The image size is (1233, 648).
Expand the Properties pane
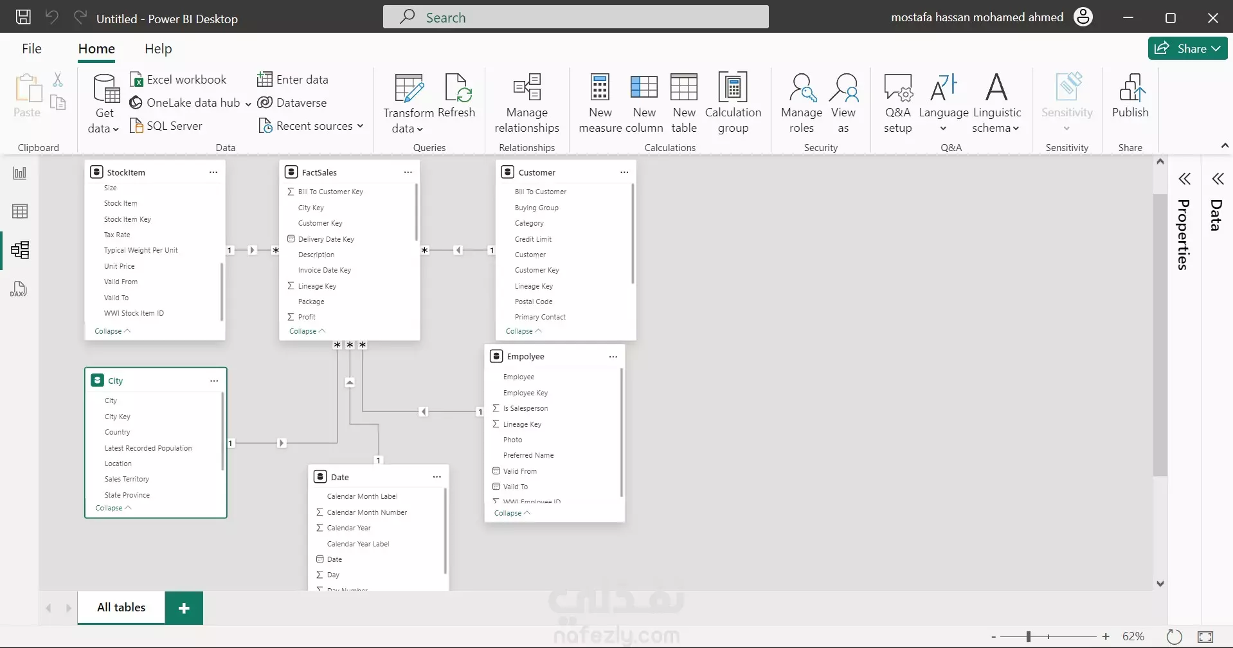pos(1184,179)
